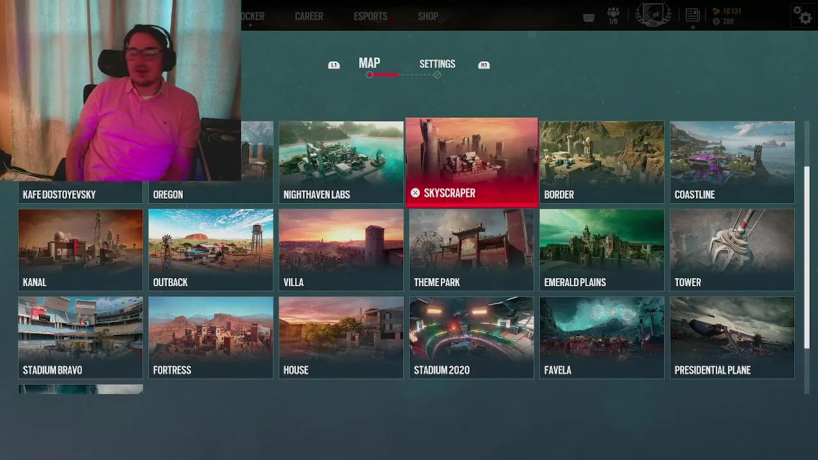This screenshot has height=460, width=818.
Task: Select the Favela map thumbnail
Action: [x=602, y=337]
